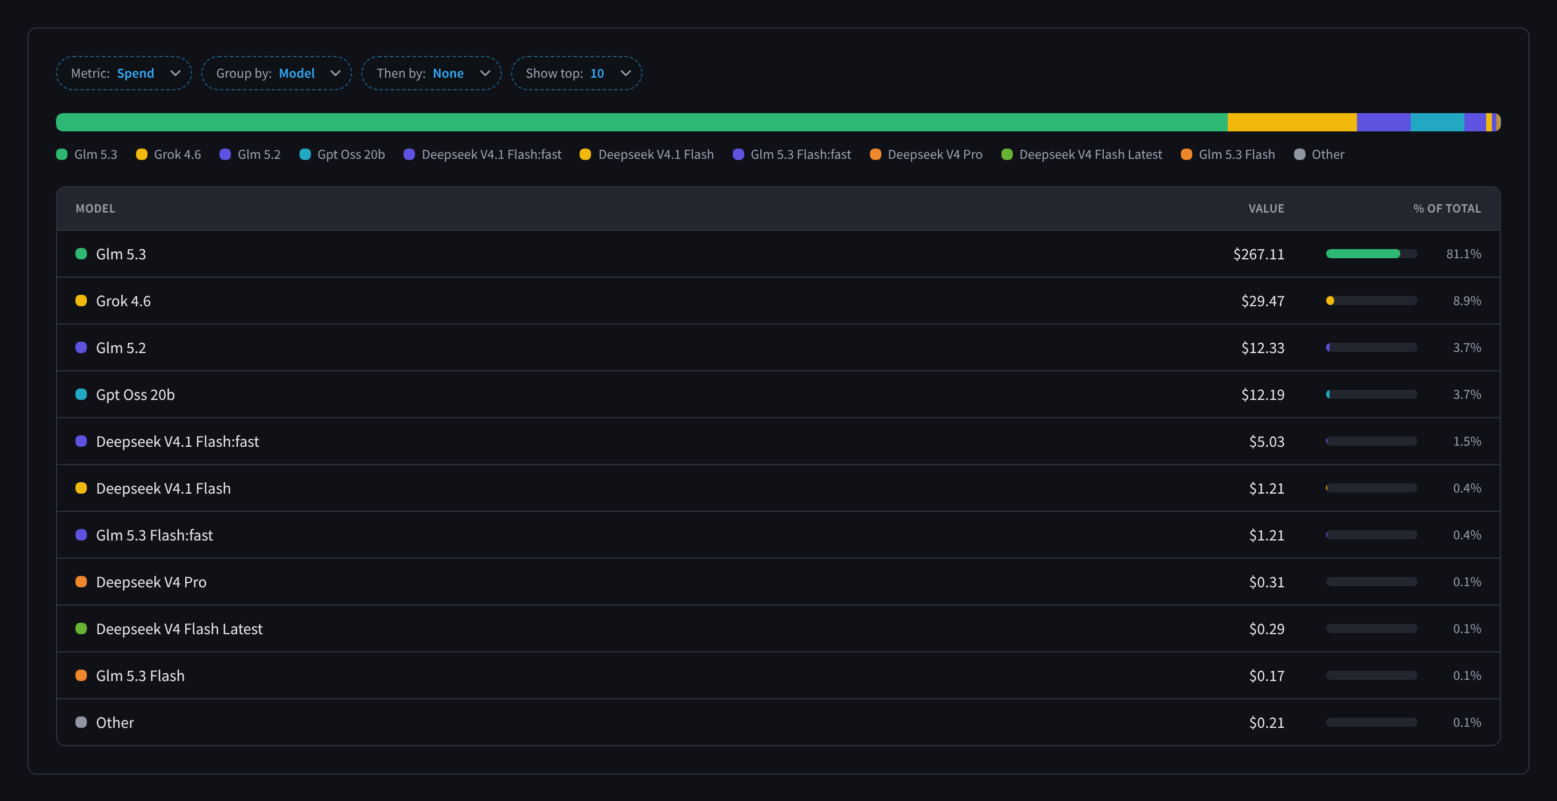This screenshot has height=801, width=1557.
Task: Click Glm 5.3 Flash table row name
Action: 140,675
